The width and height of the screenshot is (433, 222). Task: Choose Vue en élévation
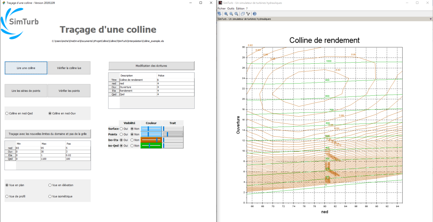click(50, 185)
